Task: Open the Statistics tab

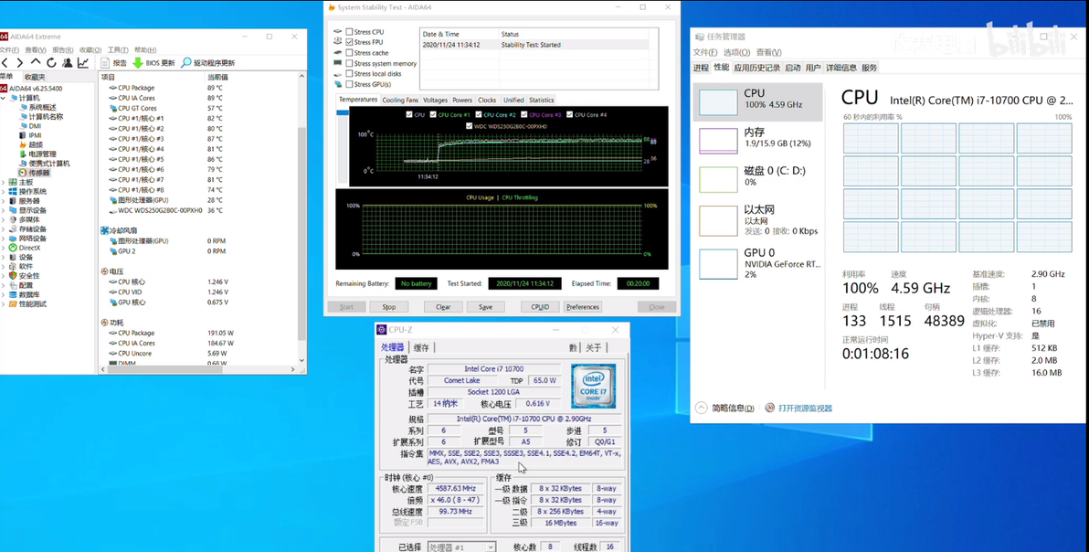Action: point(541,100)
